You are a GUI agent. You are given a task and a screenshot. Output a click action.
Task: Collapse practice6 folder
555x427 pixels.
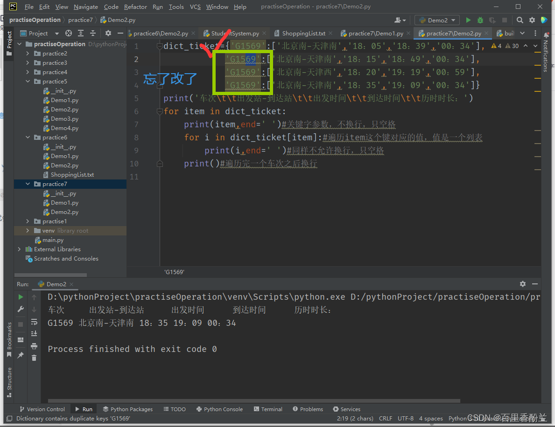(x=28, y=137)
